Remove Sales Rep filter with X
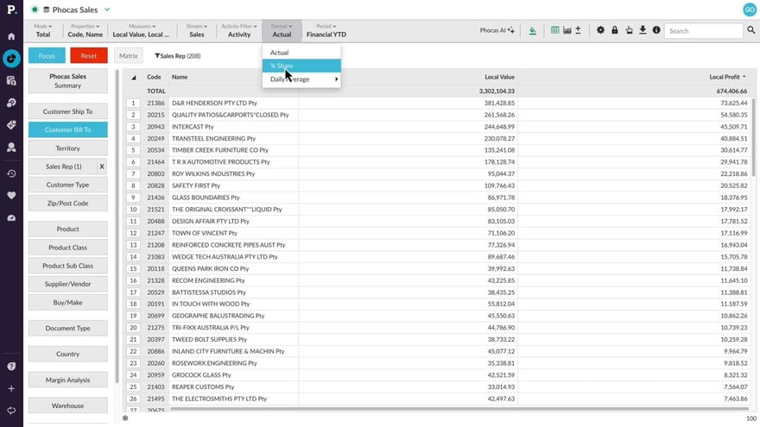Screen dimensions: 760x427 pos(101,166)
